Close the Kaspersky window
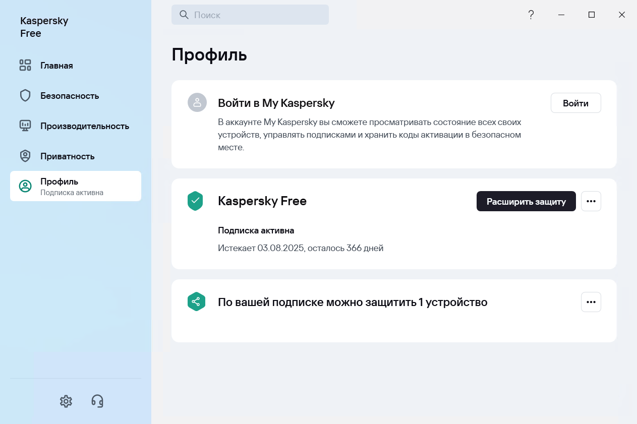The image size is (637, 424). tap(622, 15)
